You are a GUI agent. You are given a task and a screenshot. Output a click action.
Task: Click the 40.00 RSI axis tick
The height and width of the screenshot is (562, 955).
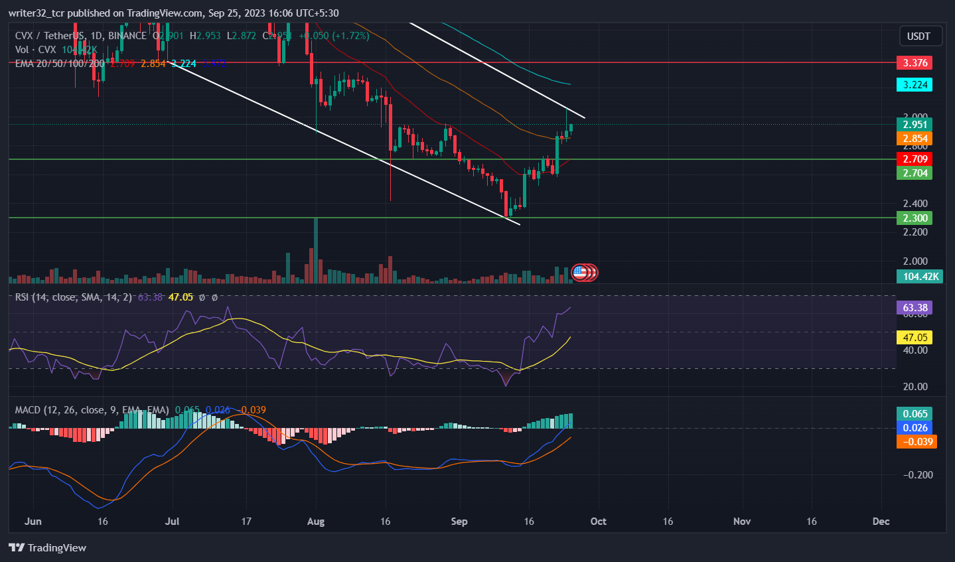pyautogui.click(x=915, y=350)
